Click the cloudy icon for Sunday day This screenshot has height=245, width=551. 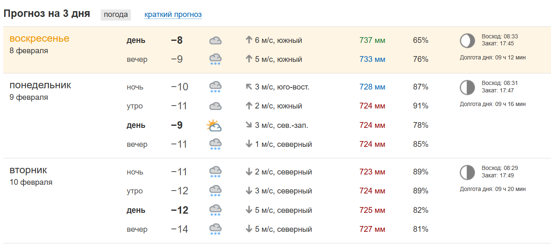[215, 40]
